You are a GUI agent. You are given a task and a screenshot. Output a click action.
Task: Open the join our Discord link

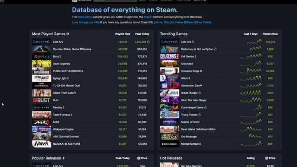click(x=164, y=22)
